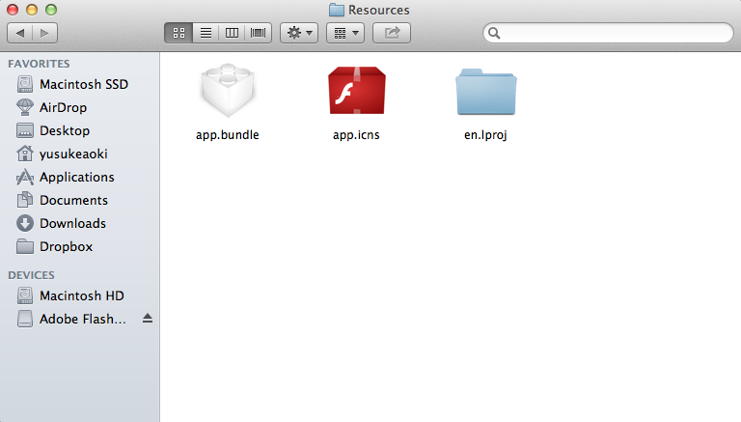Switch to Cover Flow view
Screen dimensions: 741x422
(x=258, y=33)
